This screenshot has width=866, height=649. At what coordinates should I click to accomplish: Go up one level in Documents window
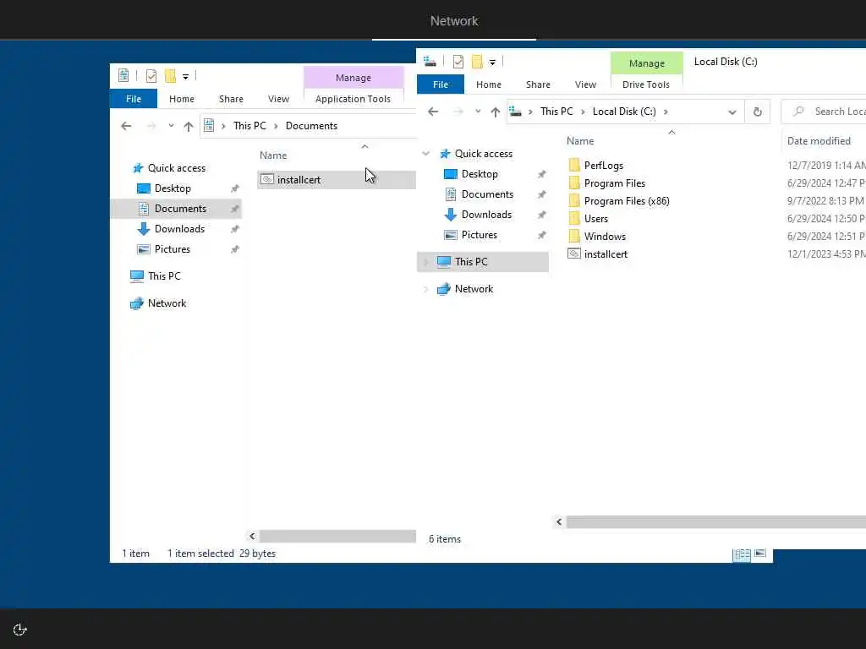(x=189, y=127)
